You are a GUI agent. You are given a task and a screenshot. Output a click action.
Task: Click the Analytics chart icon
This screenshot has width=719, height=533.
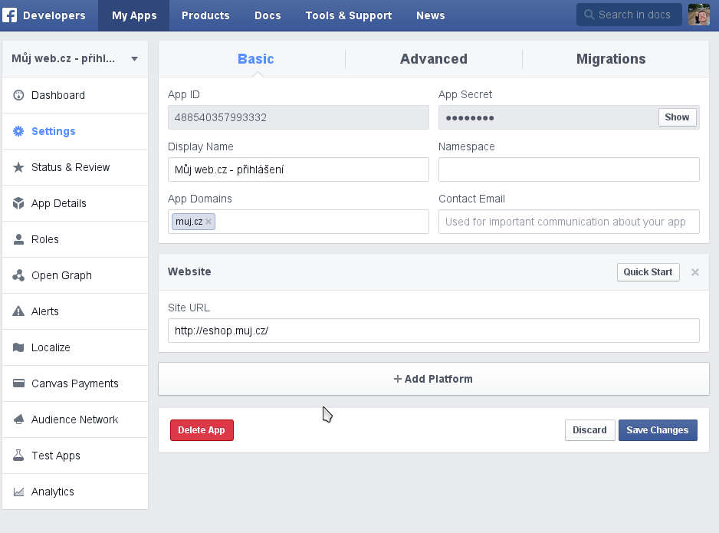[x=18, y=492]
